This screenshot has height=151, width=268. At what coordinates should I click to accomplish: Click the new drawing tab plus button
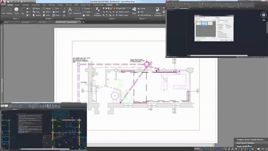[83, 22]
